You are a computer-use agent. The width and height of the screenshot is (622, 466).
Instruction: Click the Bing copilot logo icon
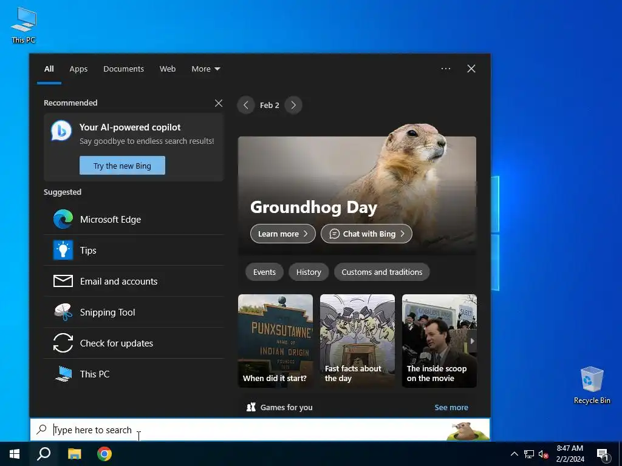coord(61,130)
